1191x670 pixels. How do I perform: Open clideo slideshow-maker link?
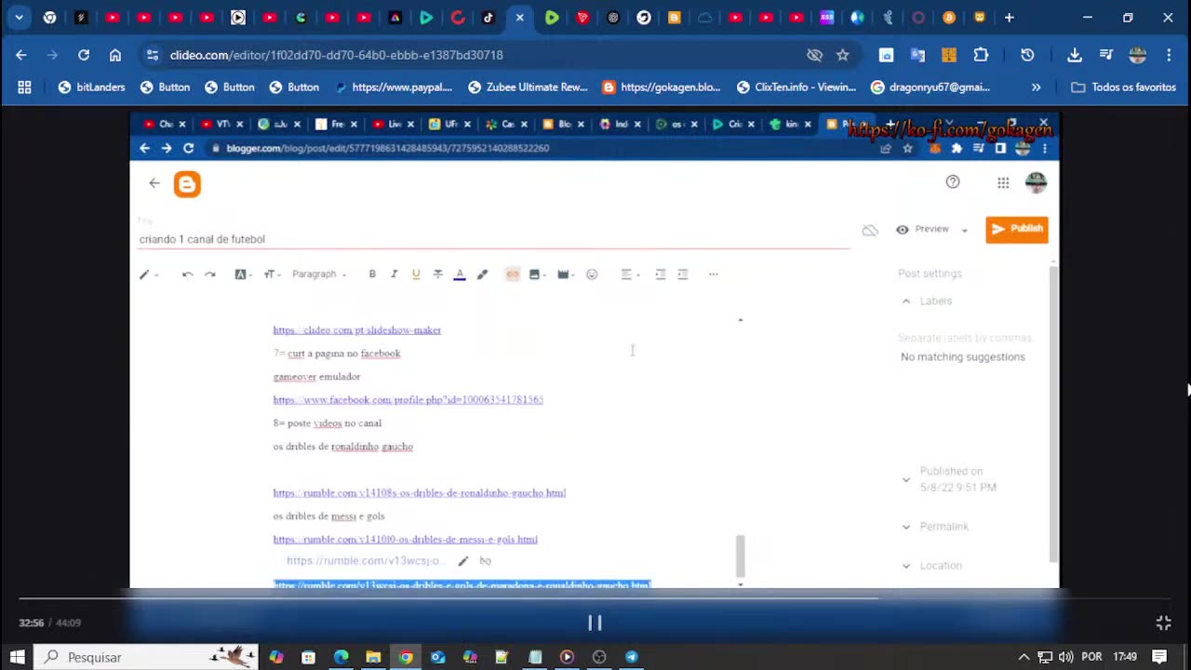pyautogui.click(x=357, y=330)
